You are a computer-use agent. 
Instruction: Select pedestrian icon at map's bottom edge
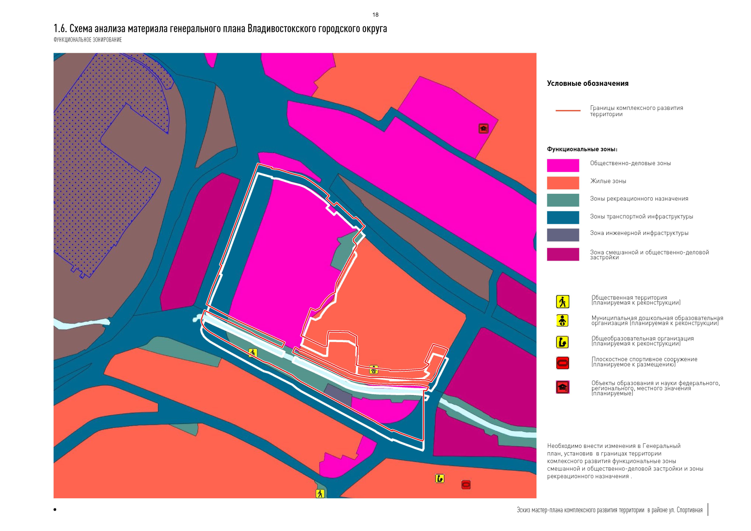(x=320, y=493)
